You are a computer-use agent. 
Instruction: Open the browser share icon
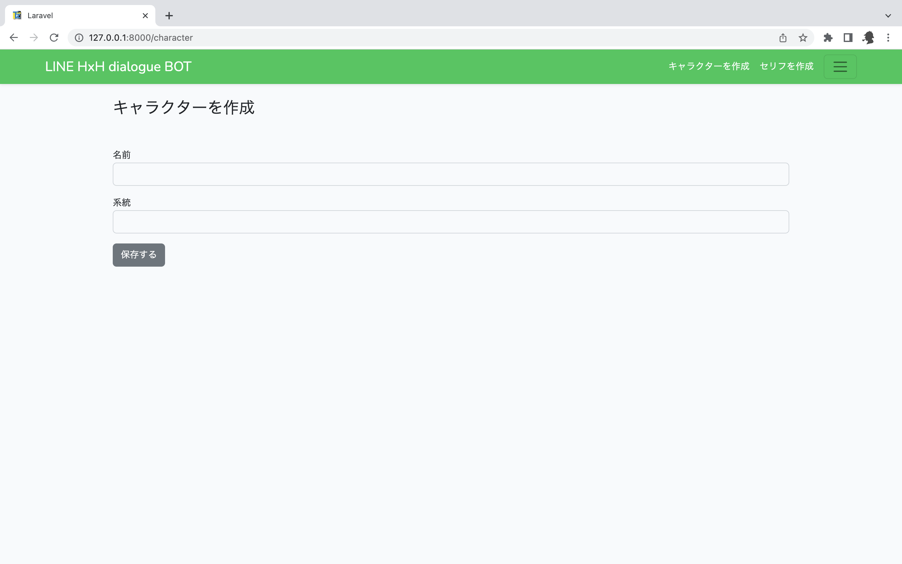tap(782, 37)
